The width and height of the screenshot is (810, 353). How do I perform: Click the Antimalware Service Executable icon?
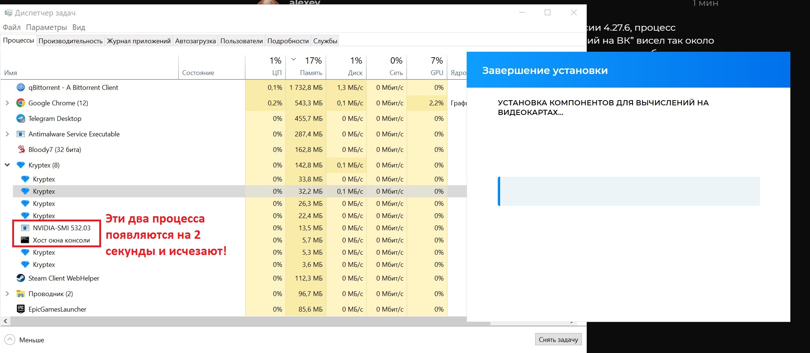[x=21, y=134]
